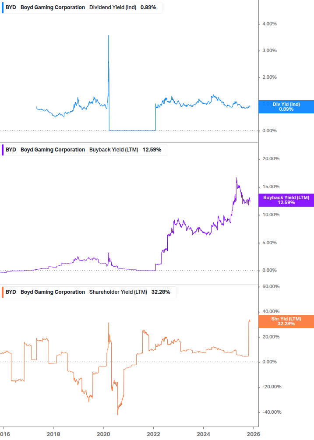
Task: Click the -20.00% tick on the shareholder axis
Action: [272, 387]
